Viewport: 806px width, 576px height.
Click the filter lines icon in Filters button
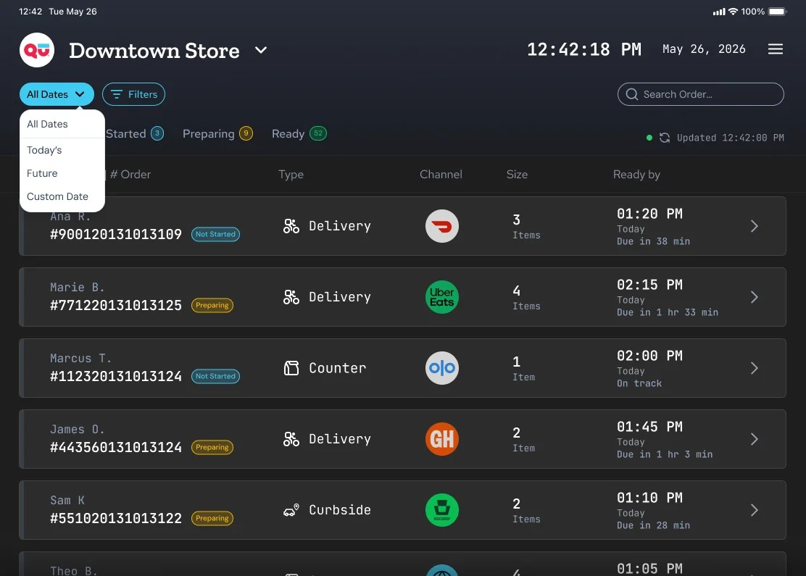[x=117, y=94]
